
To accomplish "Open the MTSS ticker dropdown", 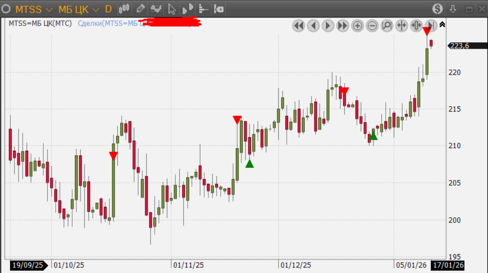I will click(34, 9).
